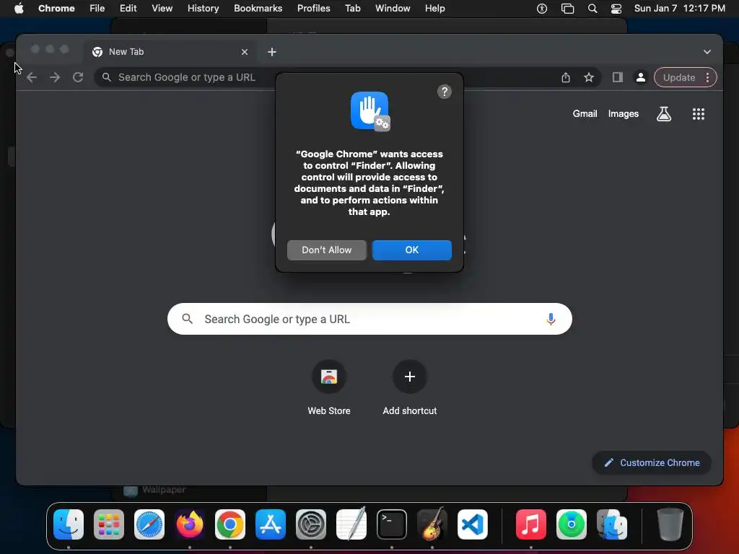Open System Settings from the Dock

tap(311, 524)
